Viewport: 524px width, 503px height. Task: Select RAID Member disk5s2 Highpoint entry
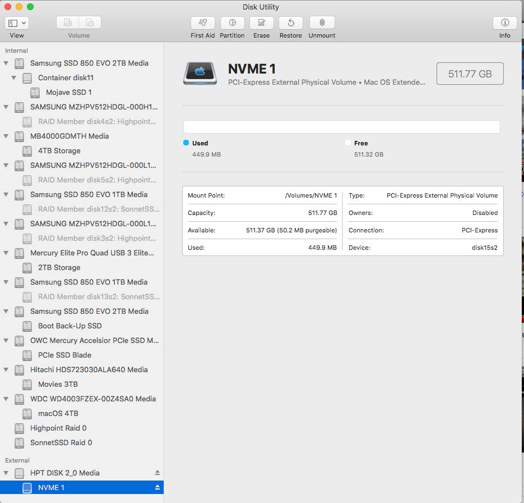point(82,180)
